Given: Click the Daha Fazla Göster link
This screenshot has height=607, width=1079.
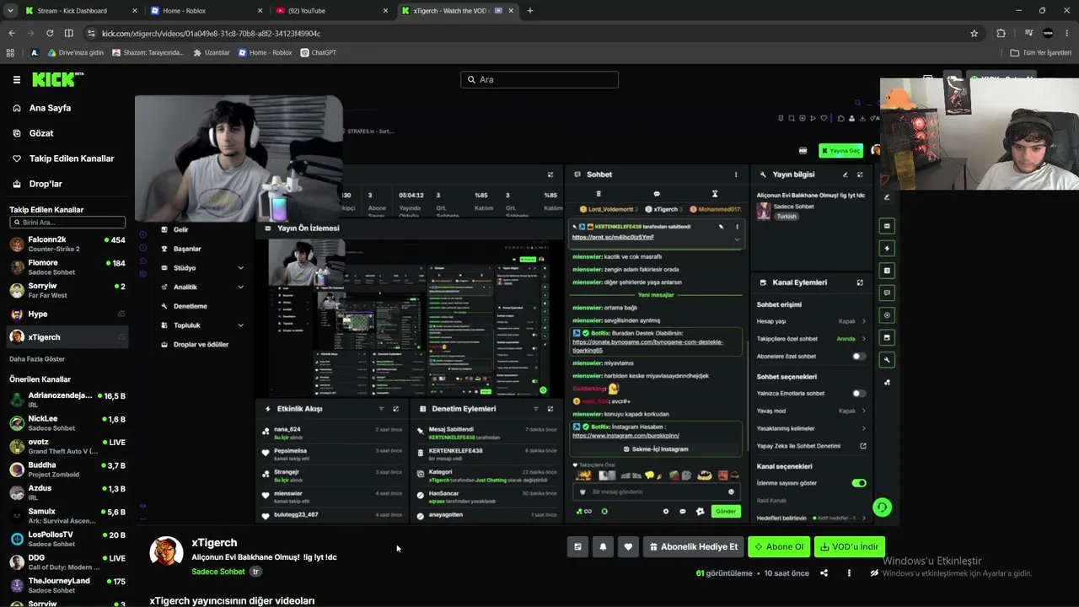Looking at the screenshot, I should (x=37, y=359).
